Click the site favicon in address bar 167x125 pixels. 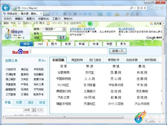19,8
